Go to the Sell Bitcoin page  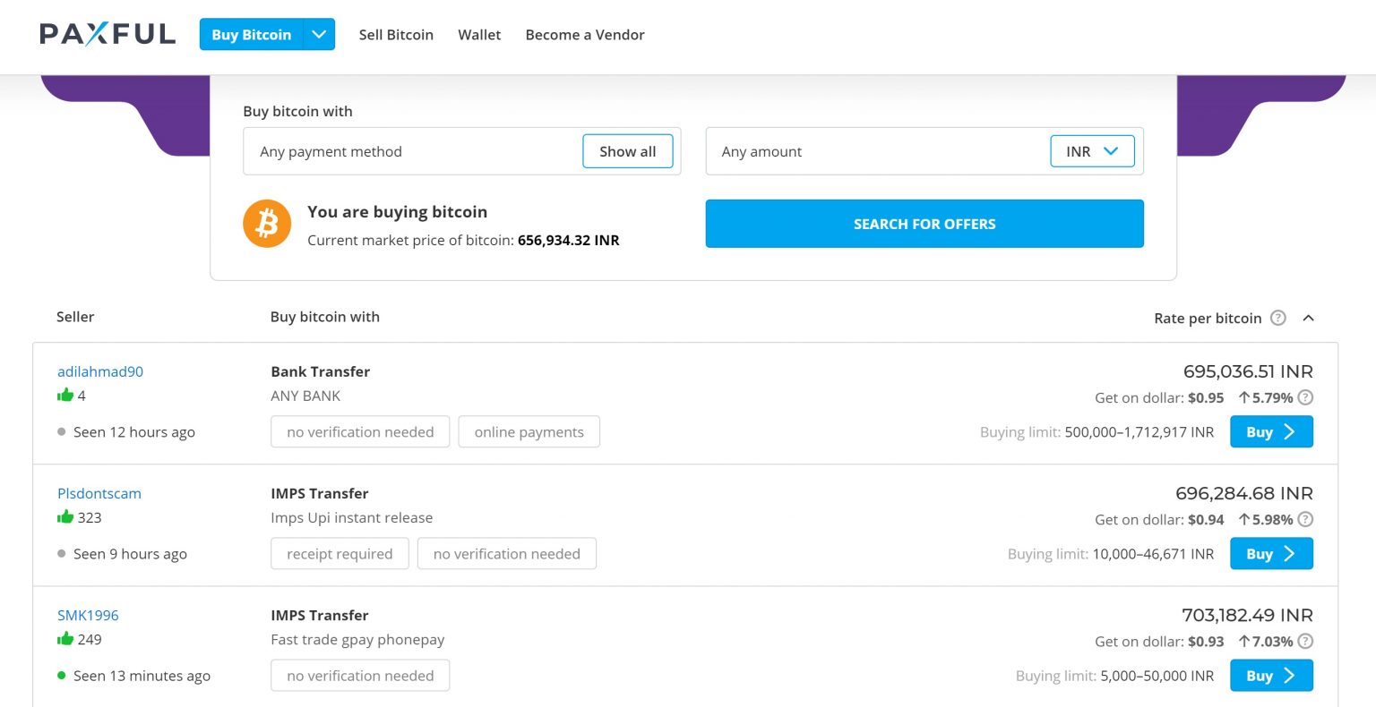pyautogui.click(x=396, y=34)
